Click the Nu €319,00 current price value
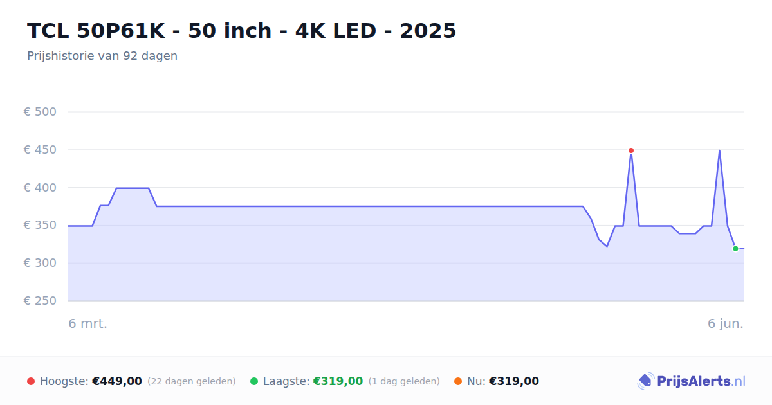 (x=514, y=381)
